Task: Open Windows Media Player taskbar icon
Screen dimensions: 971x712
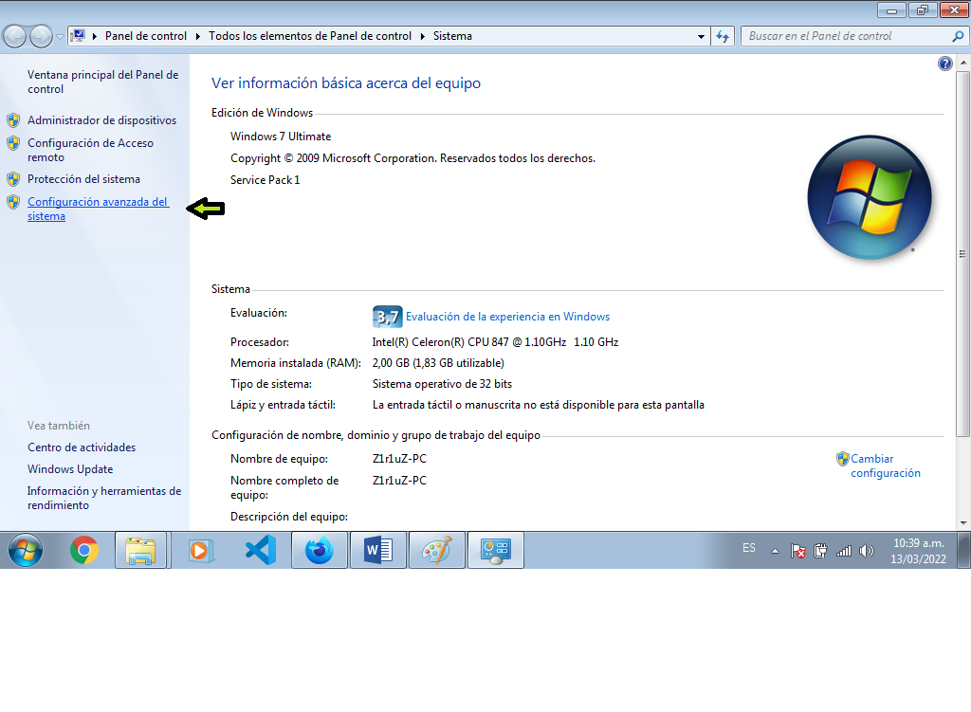Action: click(x=200, y=550)
